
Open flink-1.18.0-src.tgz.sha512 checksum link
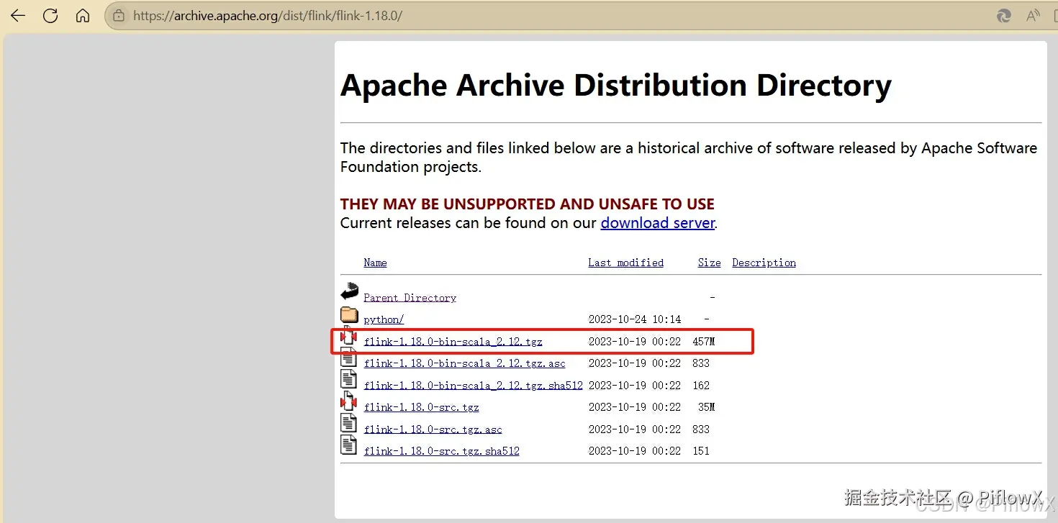coord(441,451)
